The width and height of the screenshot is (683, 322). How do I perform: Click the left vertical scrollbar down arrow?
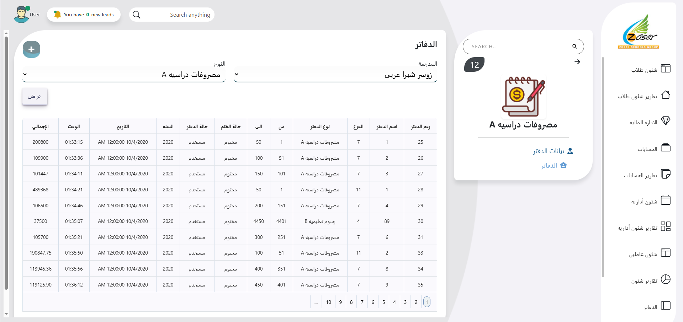tap(6, 314)
